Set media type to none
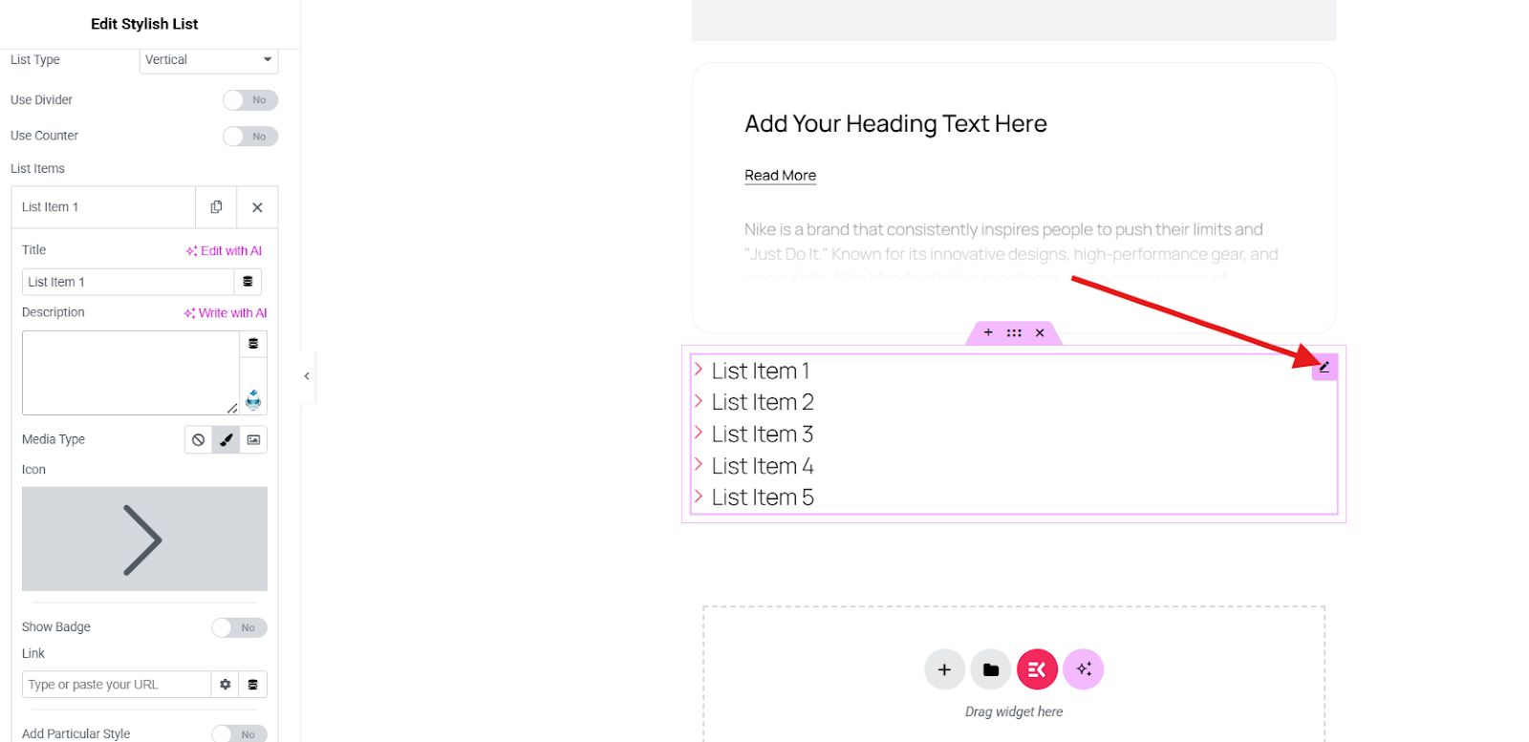This screenshot has height=742, width=1529. click(x=198, y=440)
